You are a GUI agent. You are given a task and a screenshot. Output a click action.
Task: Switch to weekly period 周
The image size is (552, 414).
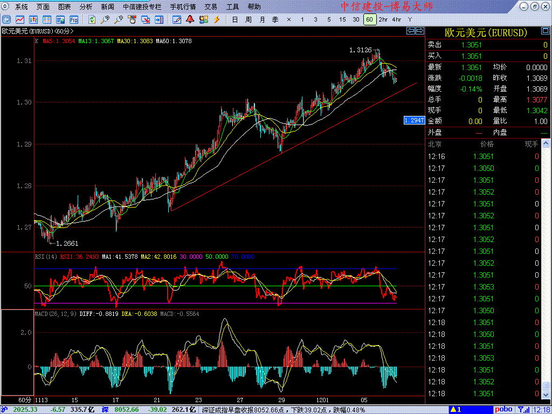[248, 20]
